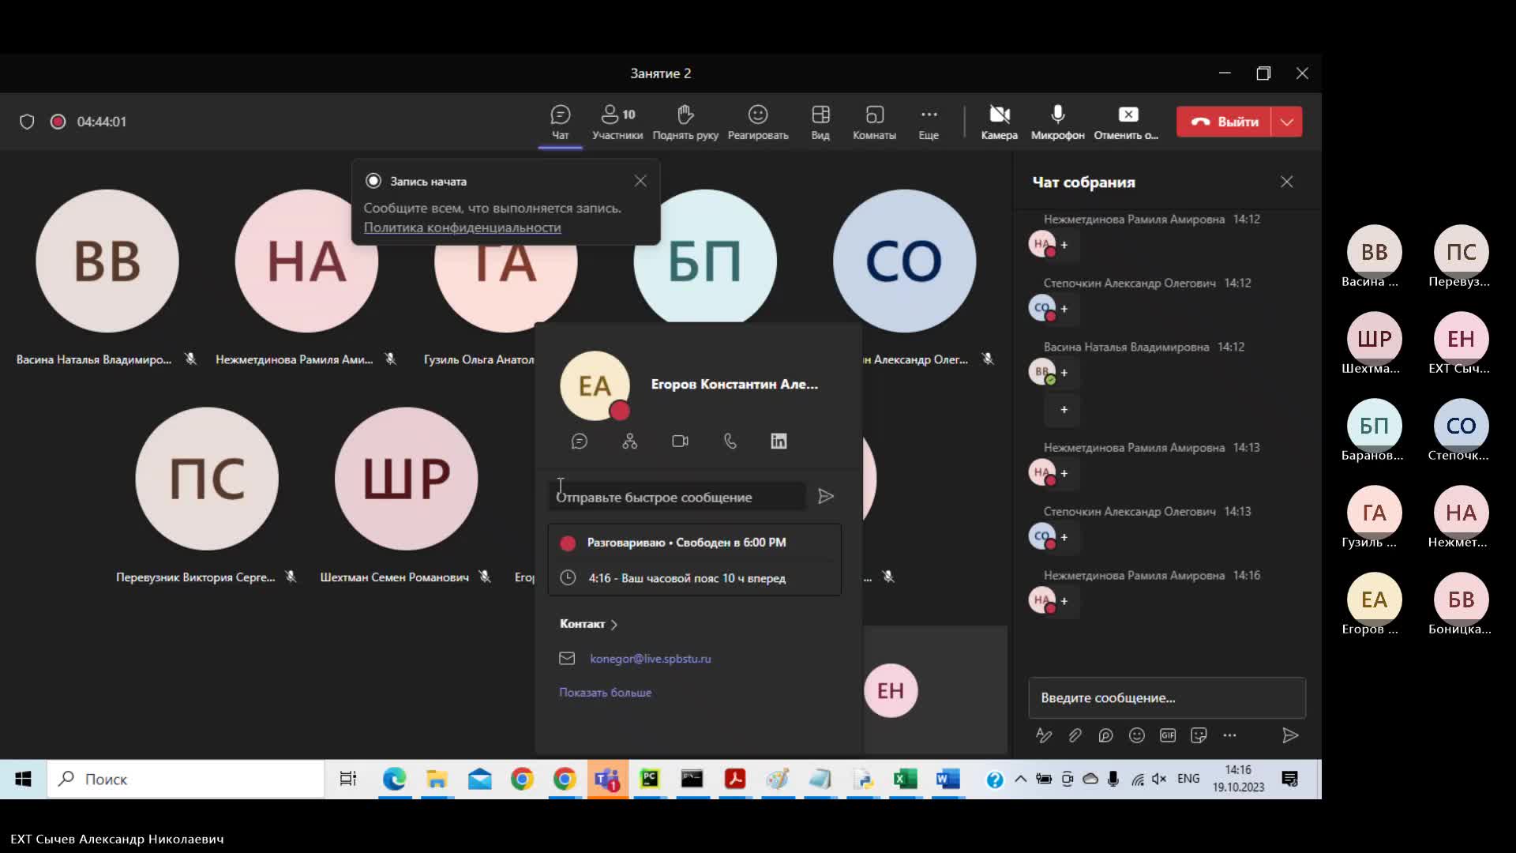This screenshot has height=853, width=1516.
Task: Click the ПС Перевузник participant avatar
Action: 207,479
